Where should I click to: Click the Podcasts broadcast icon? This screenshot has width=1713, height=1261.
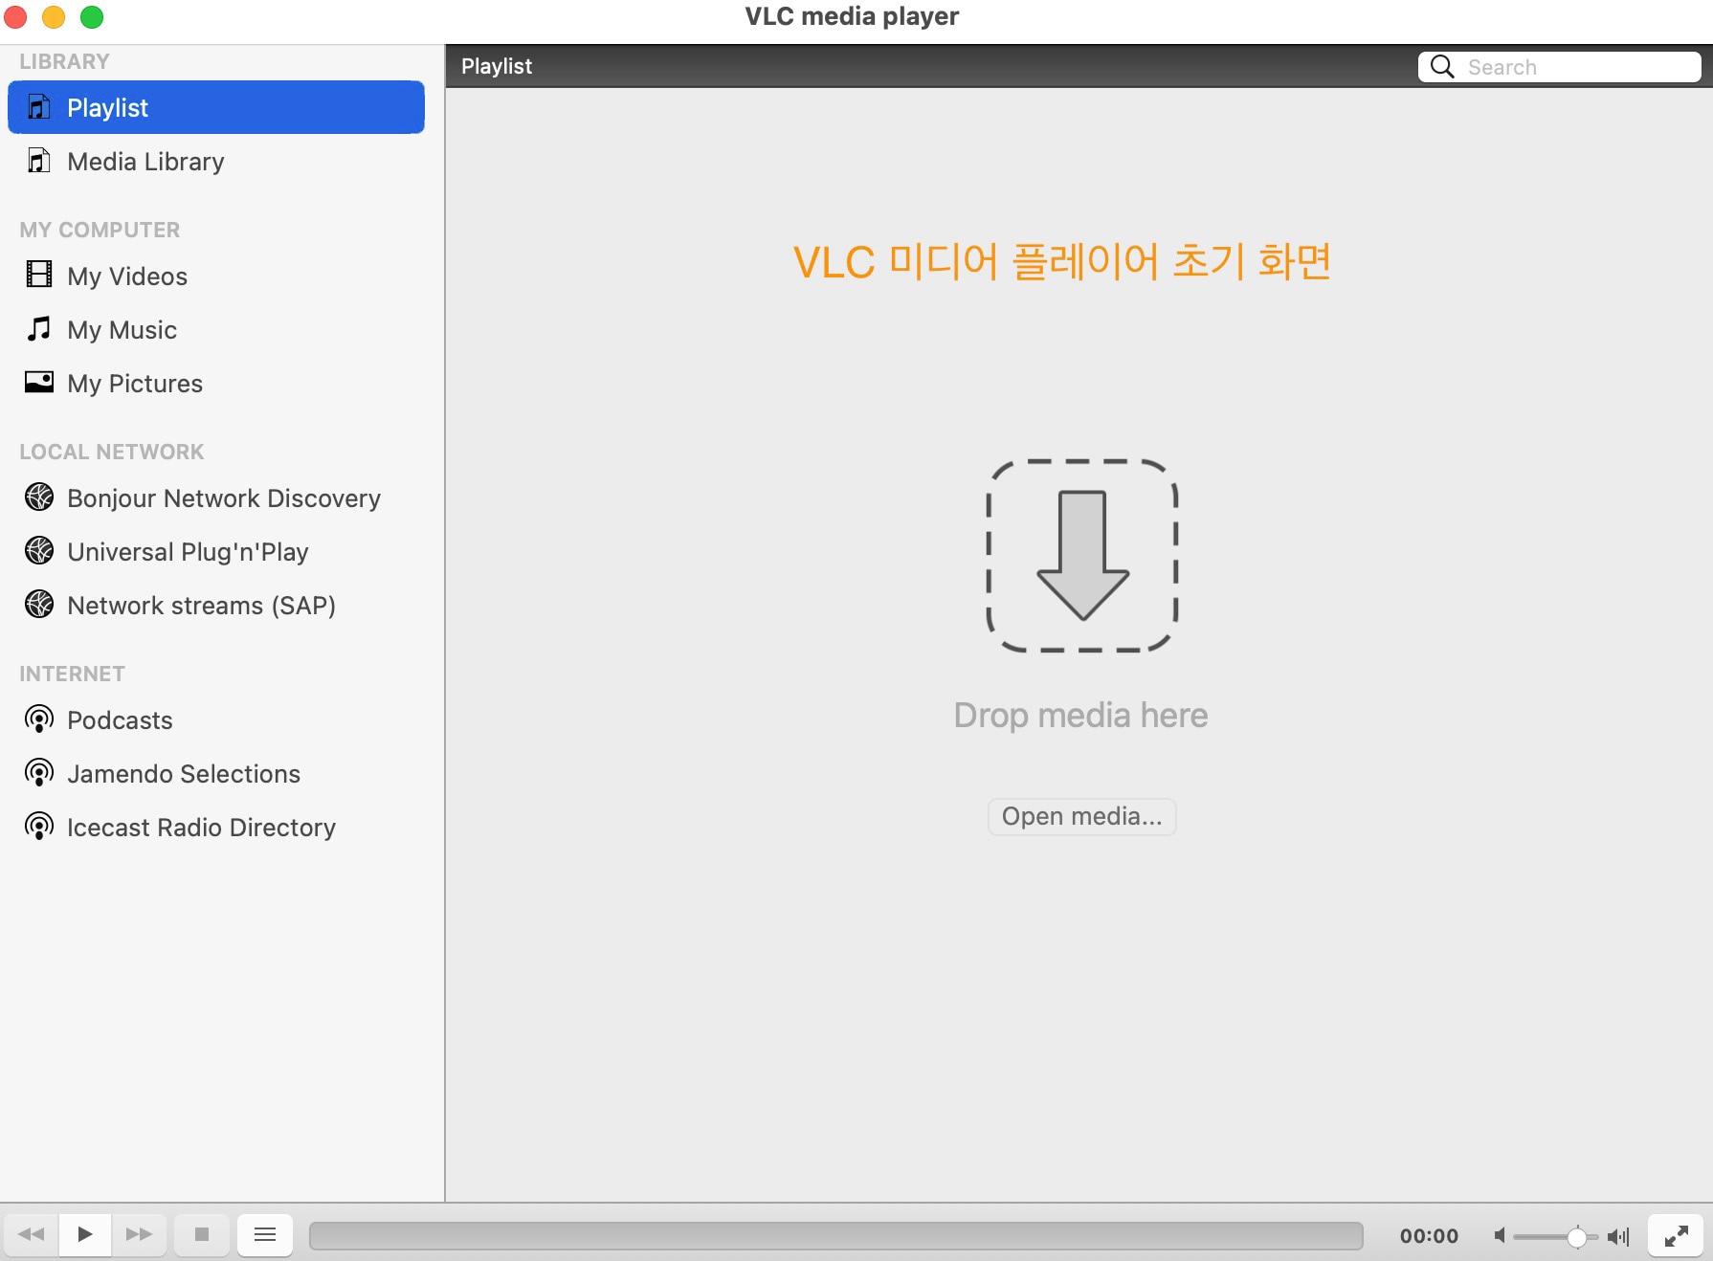pyautogui.click(x=39, y=719)
